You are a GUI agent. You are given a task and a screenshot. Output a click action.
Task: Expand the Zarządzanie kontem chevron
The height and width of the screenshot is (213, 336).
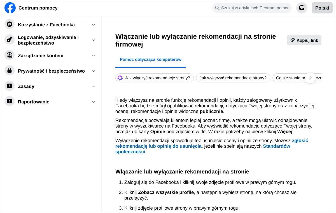tap(94, 55)
